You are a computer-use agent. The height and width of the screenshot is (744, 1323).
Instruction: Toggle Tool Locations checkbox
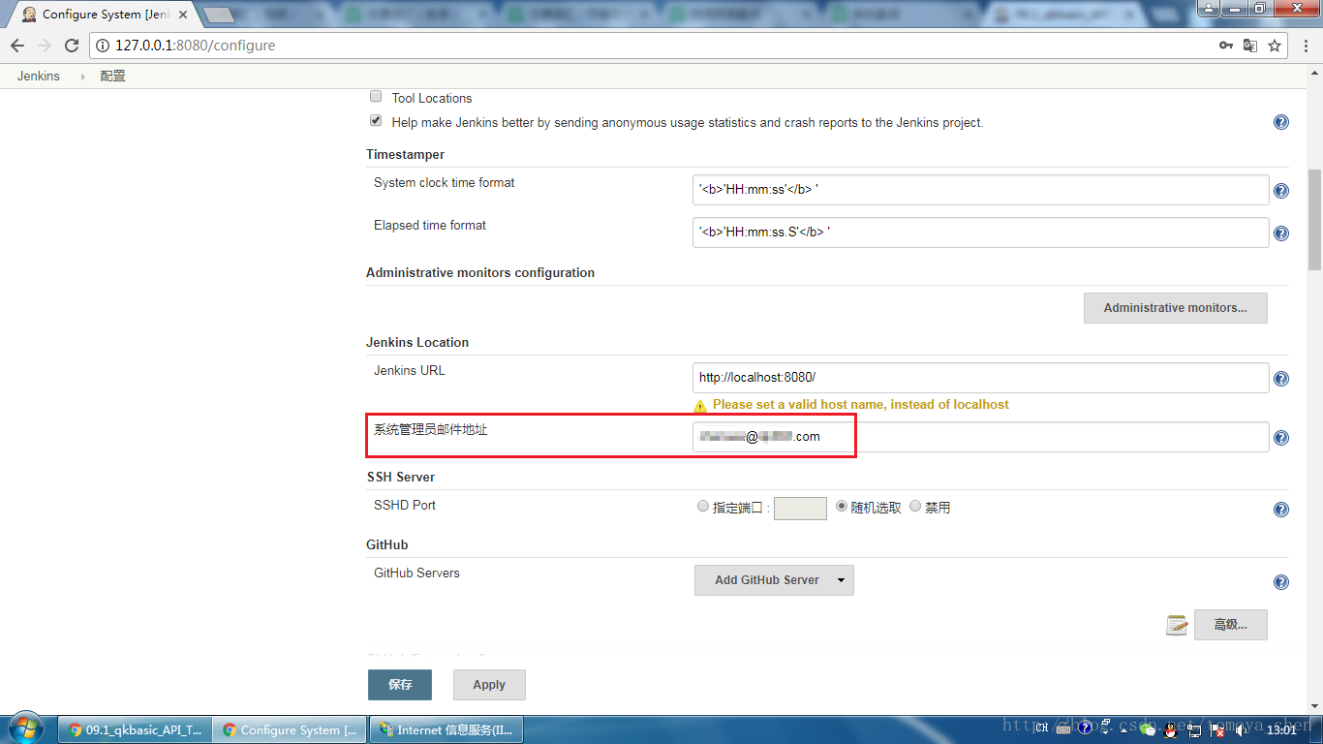376,97
